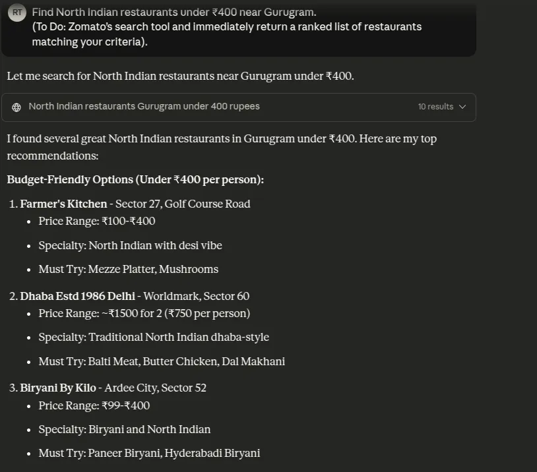Click Farmer's Kitchen price range ₹100-₹400
537x472 pixels.
[x=97, y=221]
